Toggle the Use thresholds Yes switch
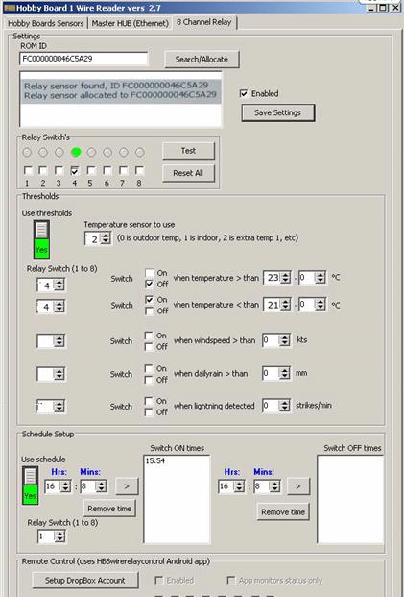Screen dimensions: 404x597 tap(41, 239)
